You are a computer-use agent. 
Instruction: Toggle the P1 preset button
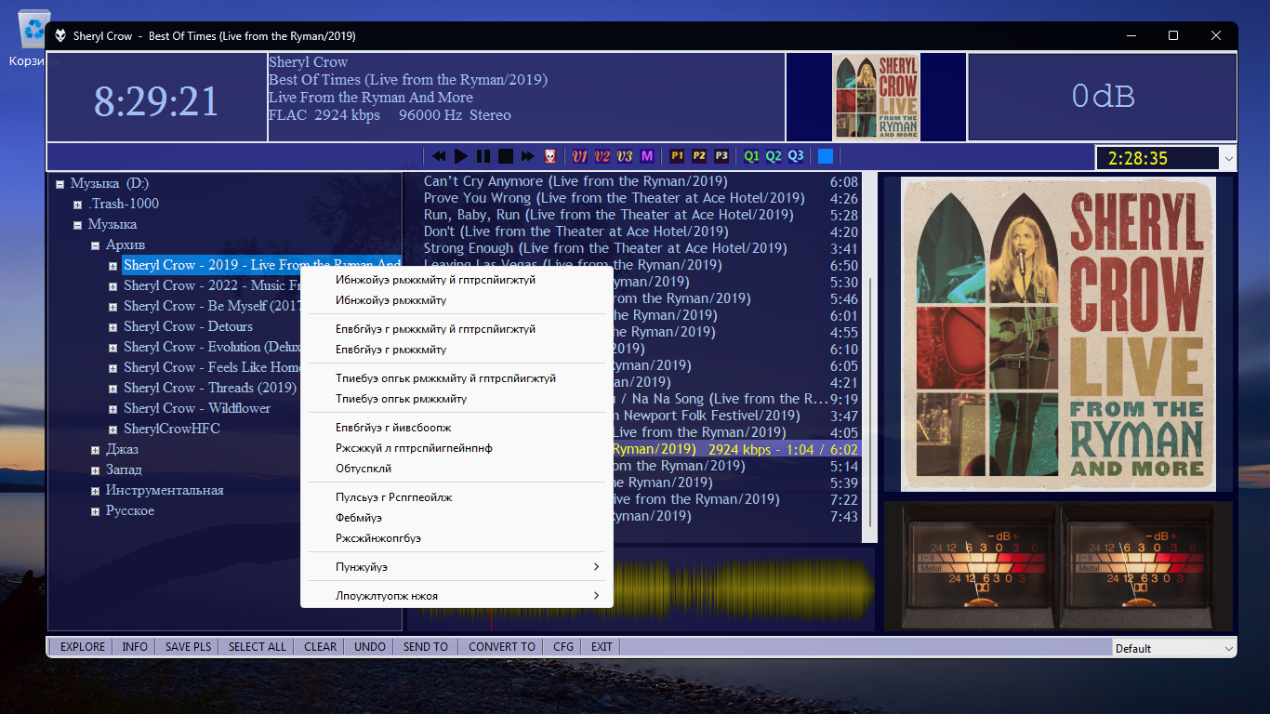pos(677,156)
